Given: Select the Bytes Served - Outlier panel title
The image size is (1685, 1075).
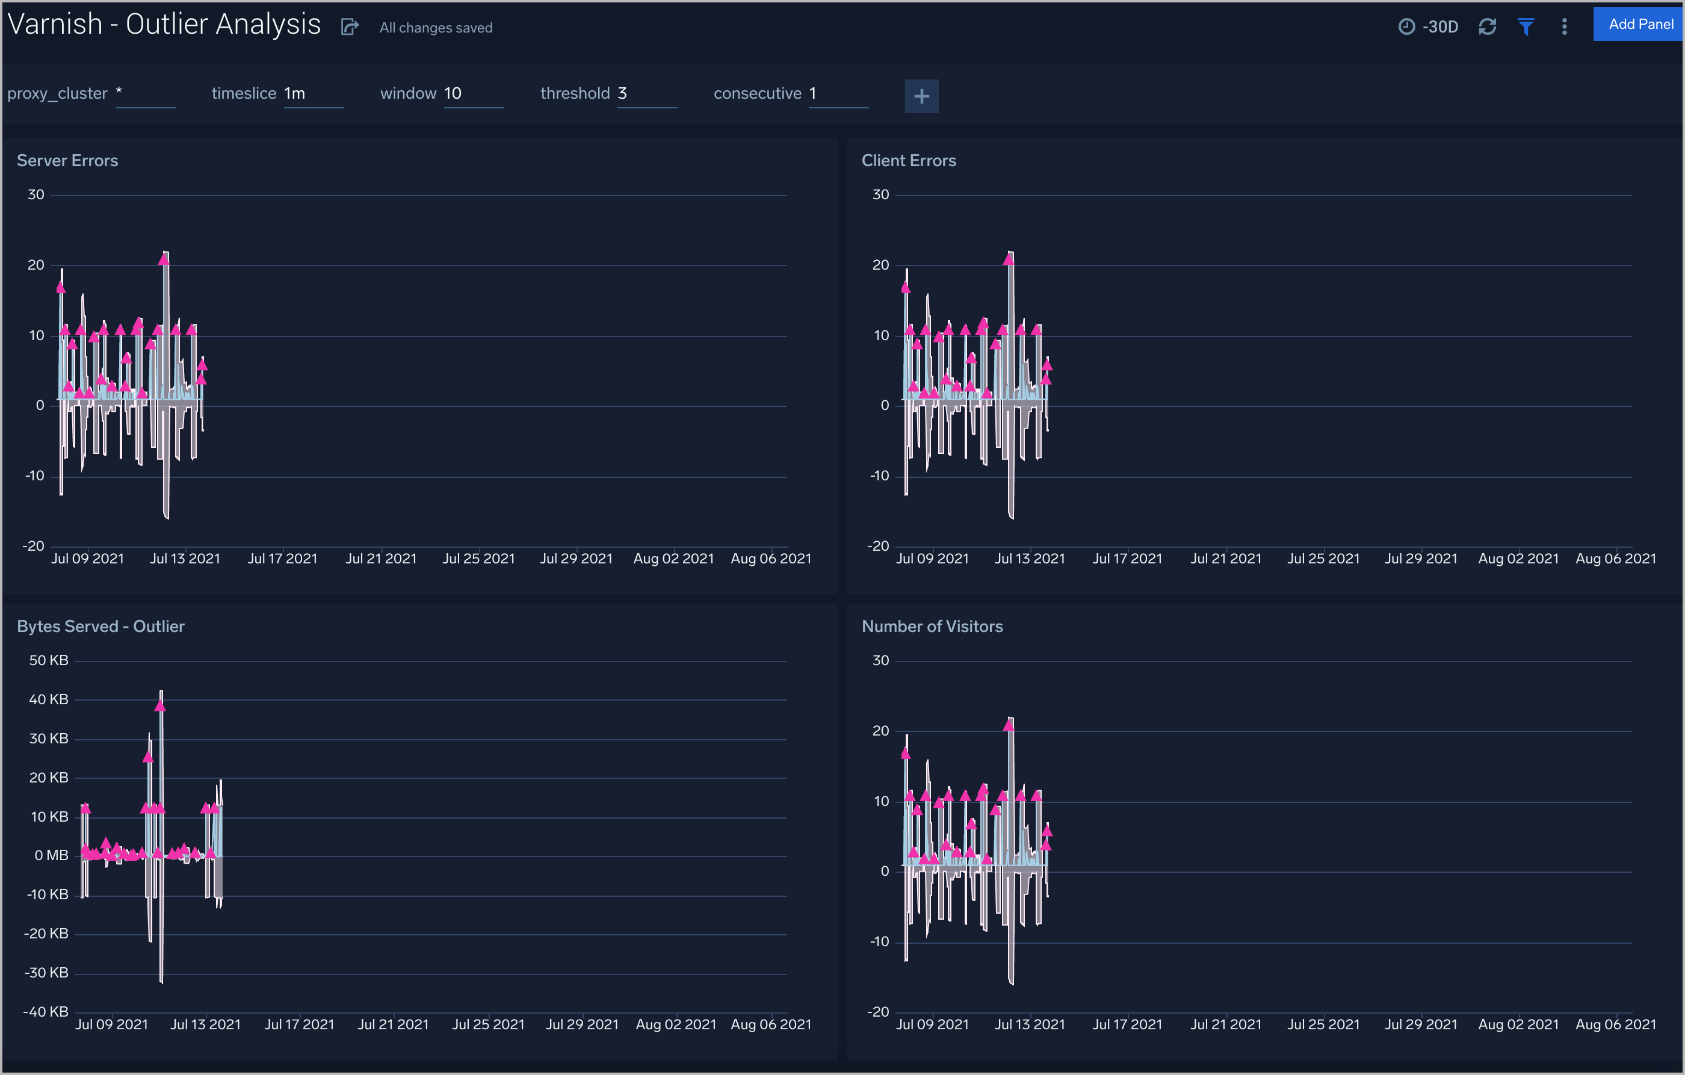Looking at the screenshot, I should click(x=100, y=626).
